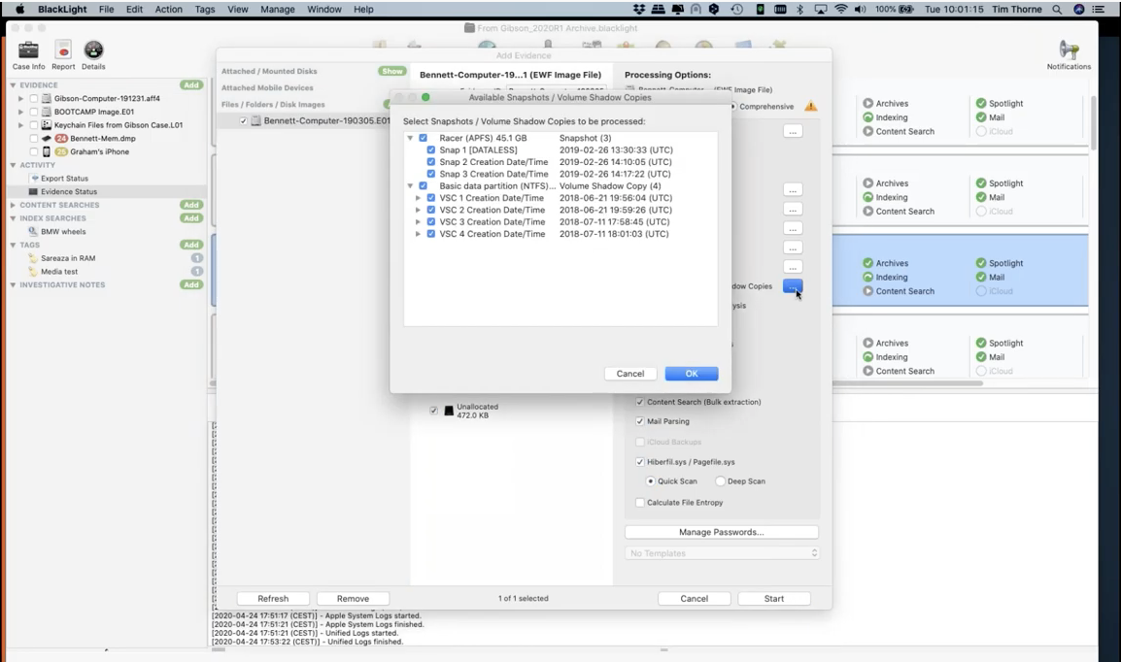
Task: Toggle the VSC 3 Creation Date/Time checkbox
Action: (431, 222)
